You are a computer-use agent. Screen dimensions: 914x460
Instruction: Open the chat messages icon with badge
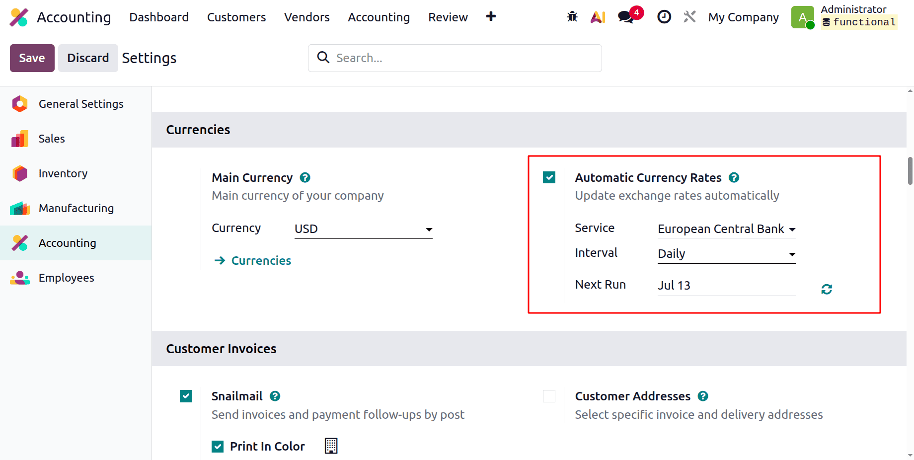(x=627, y=17)
